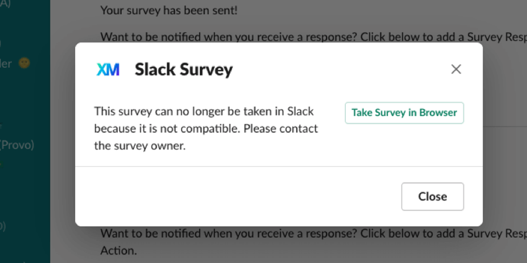Screen dimensions: 527x263
Task: Click the dimmed message divider right of dialog
Action: point(505,126)
